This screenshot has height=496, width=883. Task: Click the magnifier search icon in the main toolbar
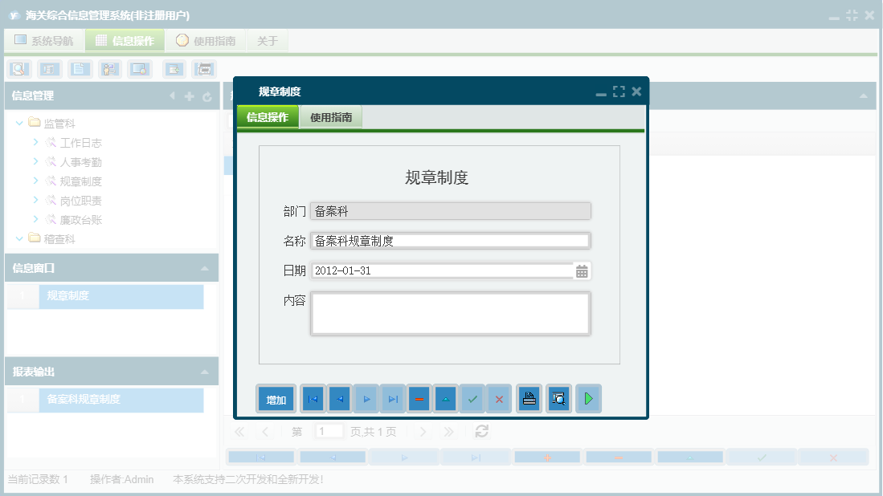(18, 69)
